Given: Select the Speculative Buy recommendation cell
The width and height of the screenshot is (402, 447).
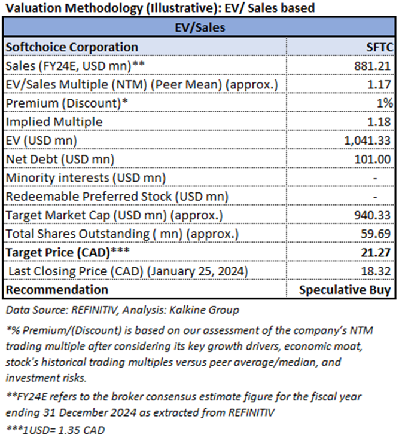Looking at the screenshot, I should 345,290.
